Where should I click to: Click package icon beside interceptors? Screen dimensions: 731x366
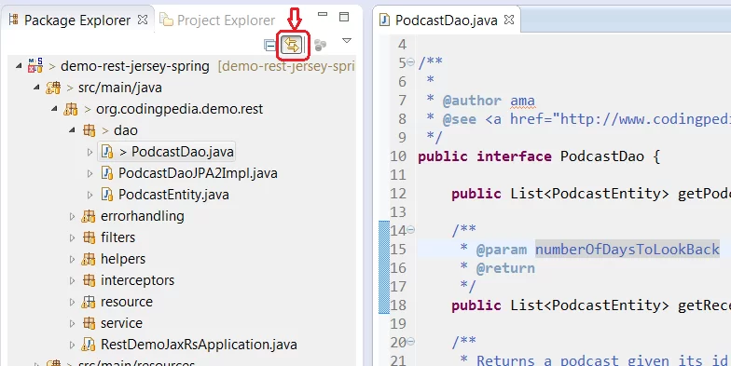tap(89, 280)
